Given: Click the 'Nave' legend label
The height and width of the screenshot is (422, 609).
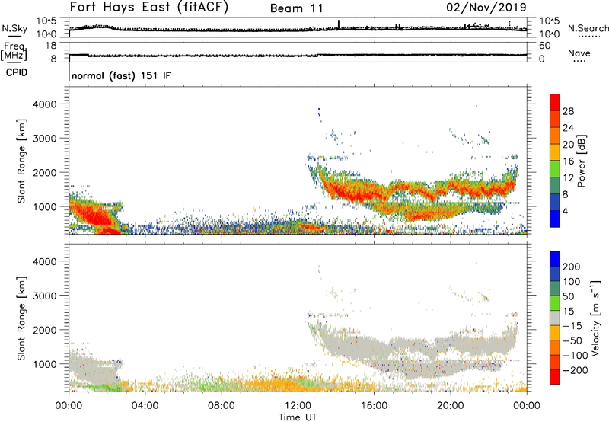Looking at the screenshot, I should pyautogui.click(x=579, y=53).
